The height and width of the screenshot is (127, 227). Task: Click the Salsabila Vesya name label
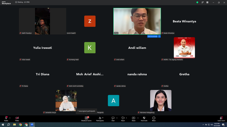[x=50, y=113]
